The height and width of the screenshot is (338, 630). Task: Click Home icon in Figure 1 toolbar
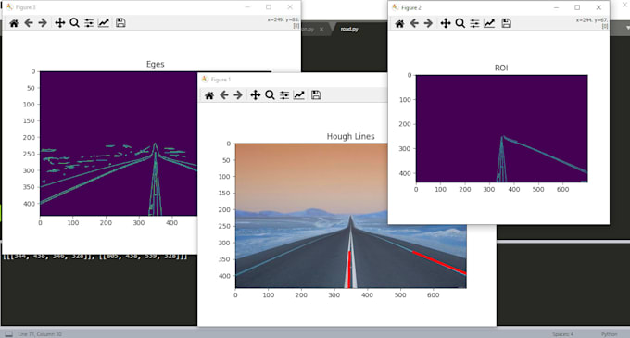(209, 95)
